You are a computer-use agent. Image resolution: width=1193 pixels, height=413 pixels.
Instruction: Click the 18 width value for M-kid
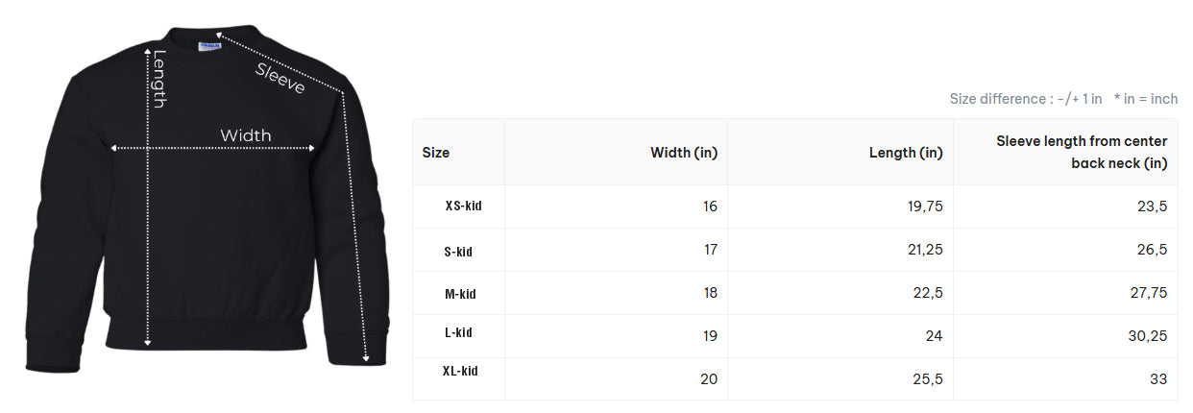point(710,293)
